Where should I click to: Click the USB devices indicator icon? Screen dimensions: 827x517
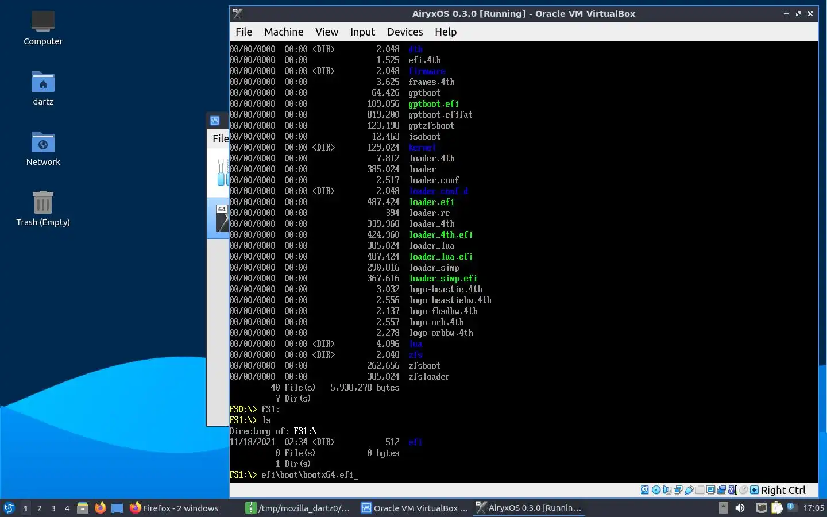689,490
